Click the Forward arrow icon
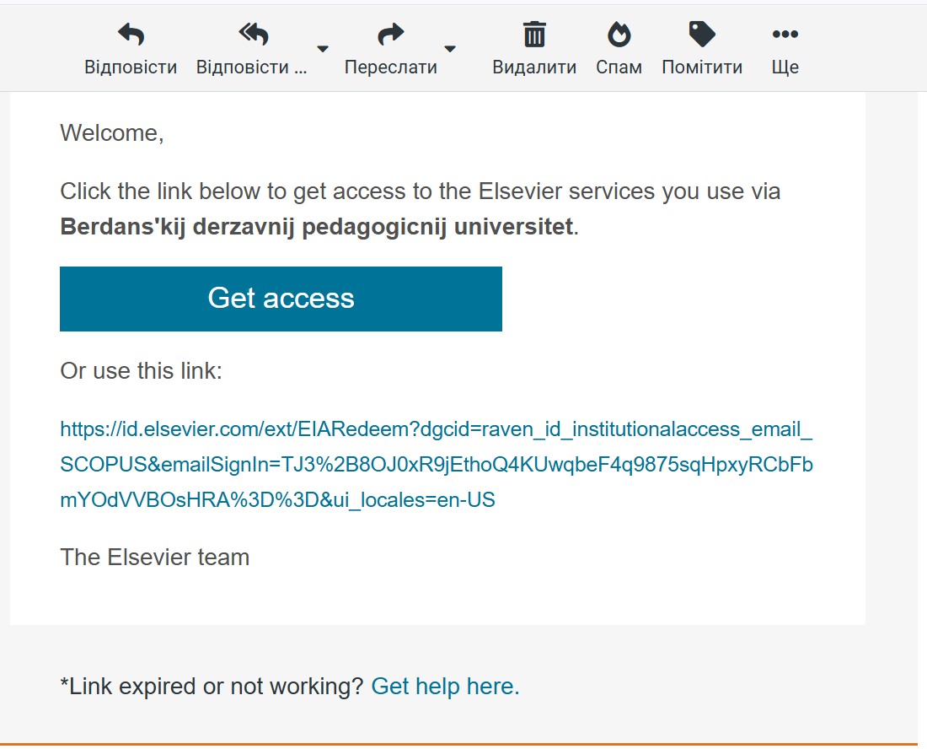 pos(390,35)
